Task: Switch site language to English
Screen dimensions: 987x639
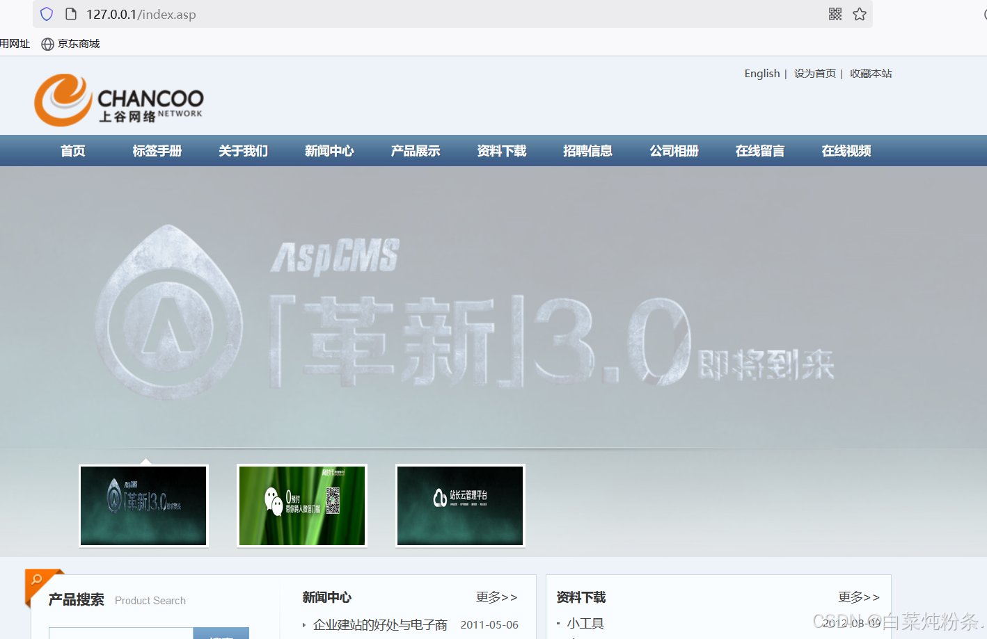Action: [762, 74]
